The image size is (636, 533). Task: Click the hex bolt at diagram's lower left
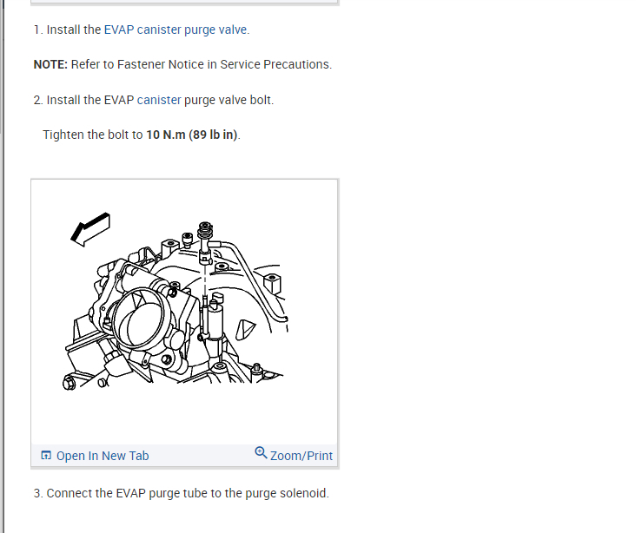pyautogui.click(x=69, y=382)
